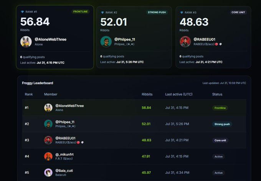Click the Jul 31, 5:26 PM table cell
This screenshot has width=261, height=181.
177,124
